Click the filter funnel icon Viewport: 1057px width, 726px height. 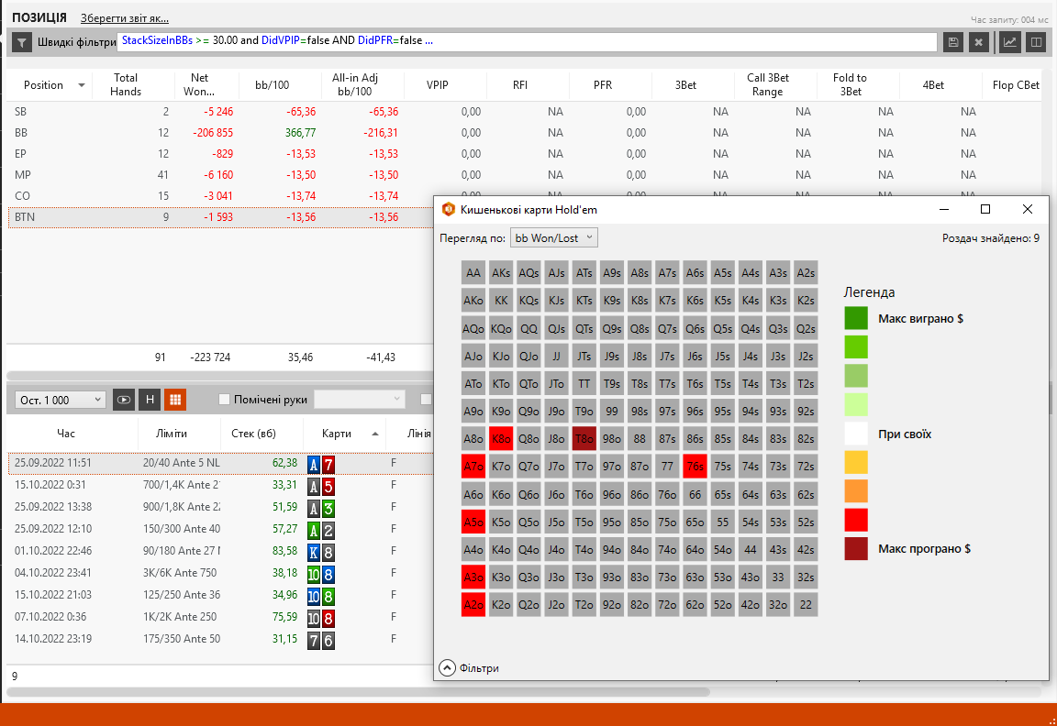(22, 42)
